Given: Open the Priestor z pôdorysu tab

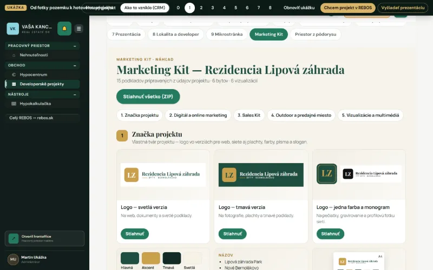Looking at the screenshot, I should click(x=316, y=34).
